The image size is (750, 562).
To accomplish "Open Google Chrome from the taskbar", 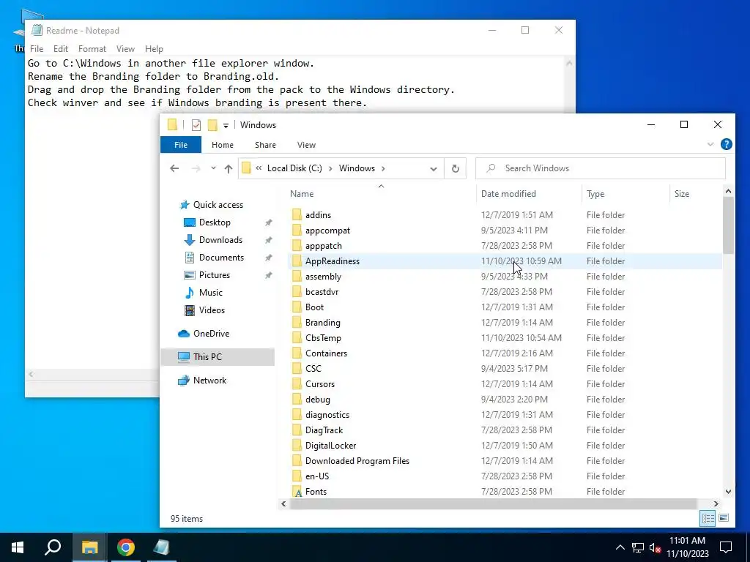I will point(126,547).
